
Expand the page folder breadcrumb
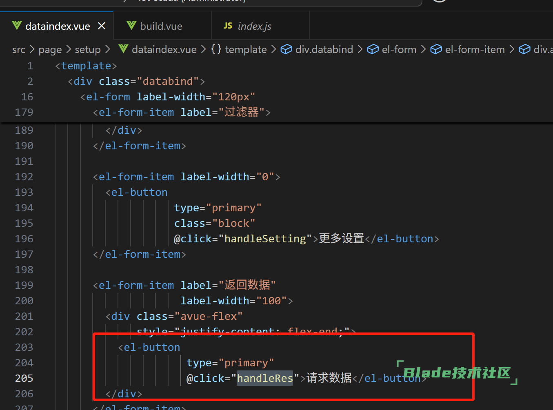pyautogui.click(x=50, y=50)
